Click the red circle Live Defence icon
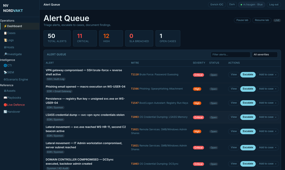Image resolution: width=285 pixels, height=170 pixels. [x=5, y=105]
